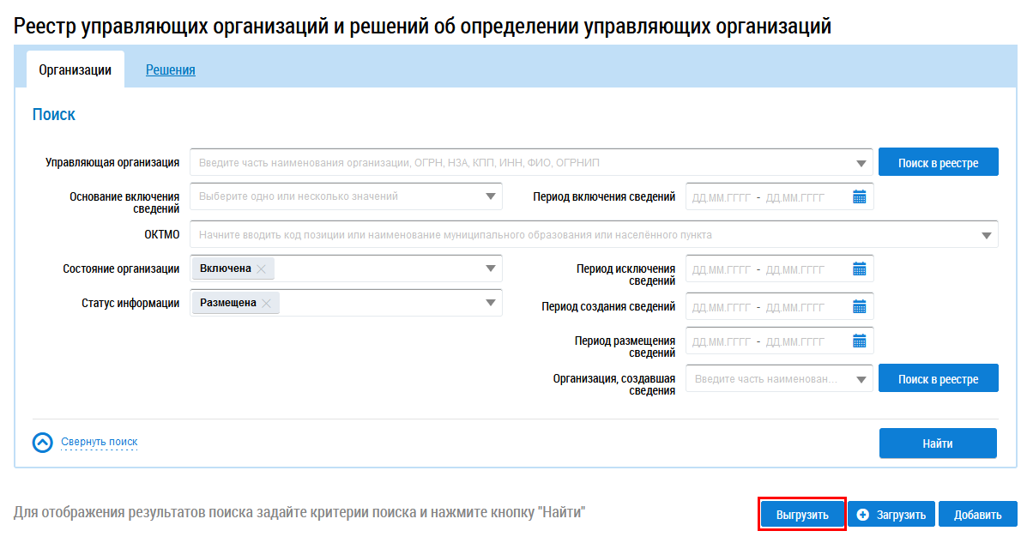Remove the Размещена tag
This screenshot has height=537, width=1027.
click(x=266, y=303)
